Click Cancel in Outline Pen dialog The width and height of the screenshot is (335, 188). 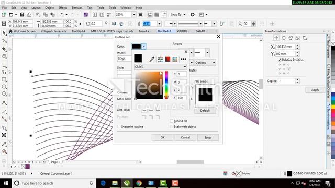pyautogui.click(x=185, y=137)
